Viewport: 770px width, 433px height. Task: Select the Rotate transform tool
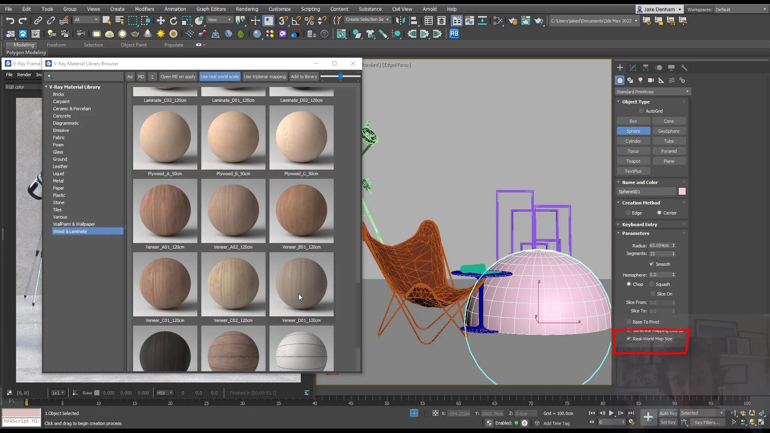(173, 20)
